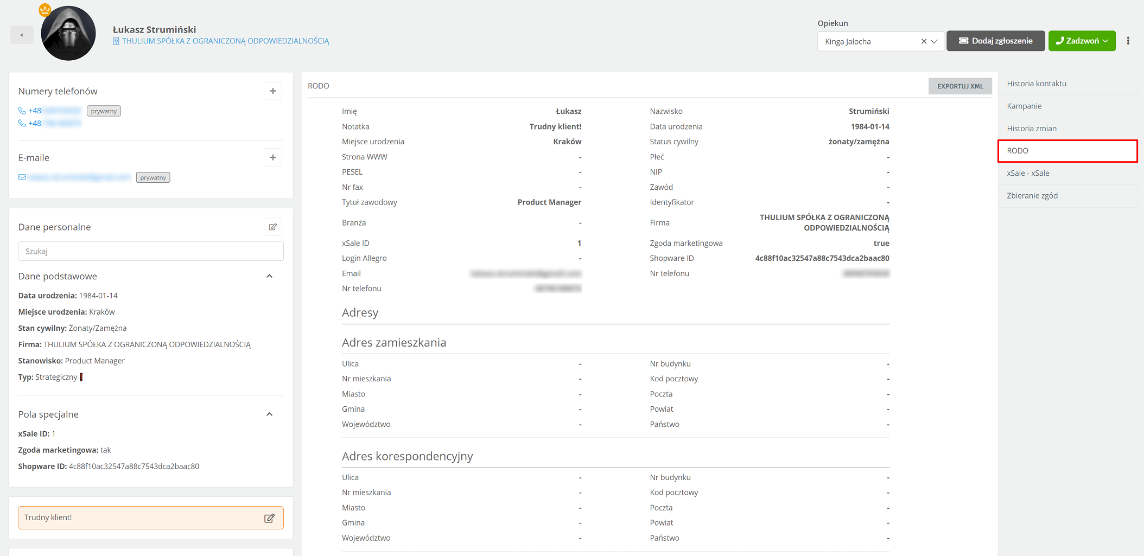Click the orange crown badge on avatar
This screenshot has width=1144, height=556.
[x=45, y=10]
